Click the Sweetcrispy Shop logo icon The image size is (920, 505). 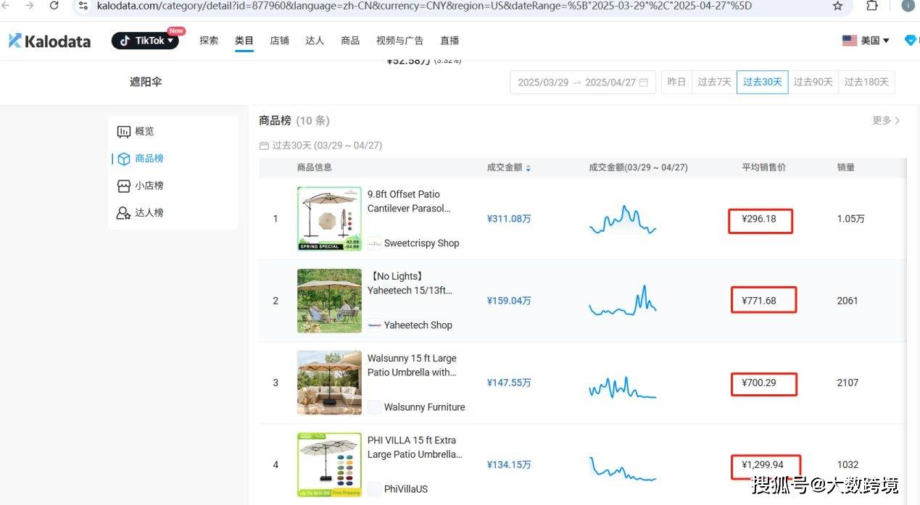(x=374, y=243)
